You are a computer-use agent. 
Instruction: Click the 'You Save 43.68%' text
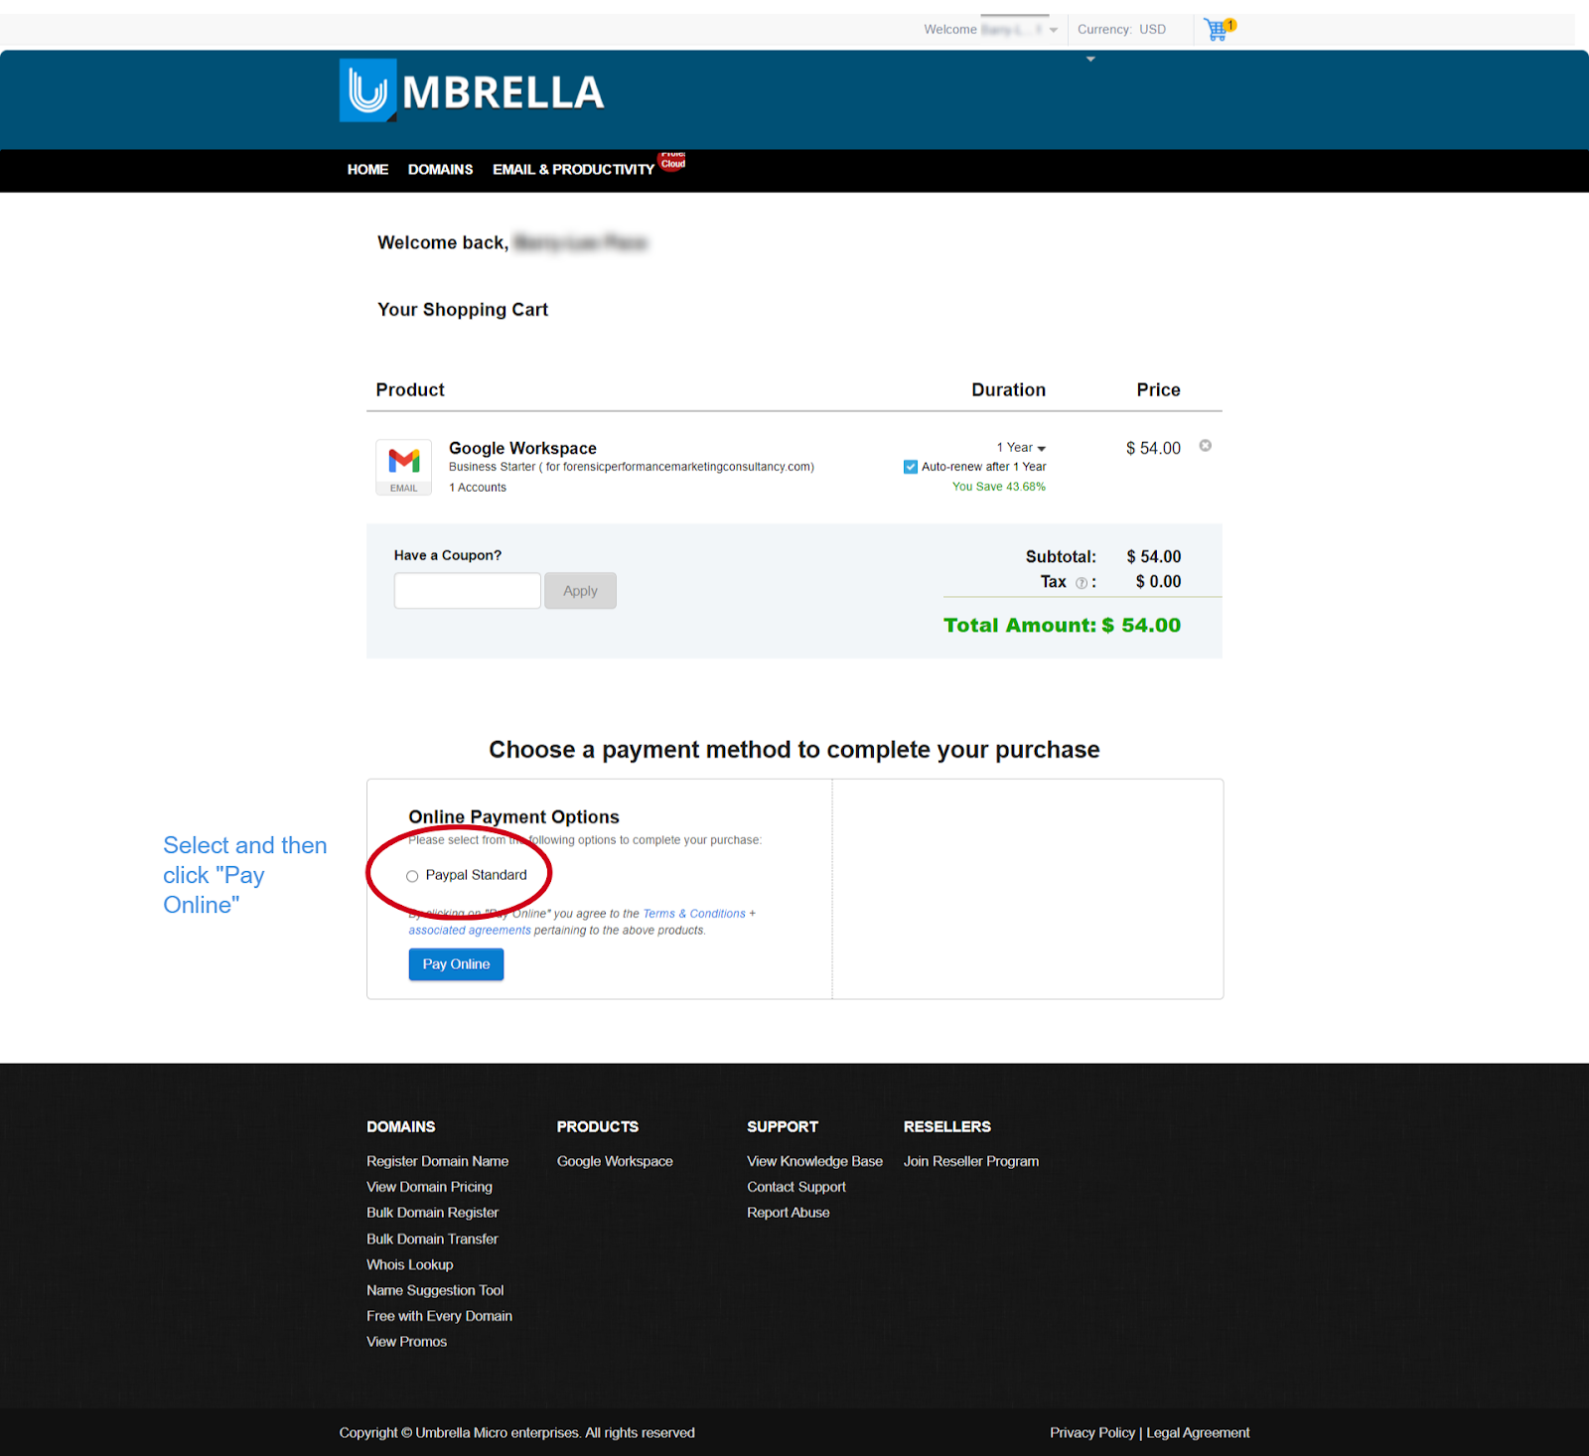pyautogui.click(x=999, y=487)
